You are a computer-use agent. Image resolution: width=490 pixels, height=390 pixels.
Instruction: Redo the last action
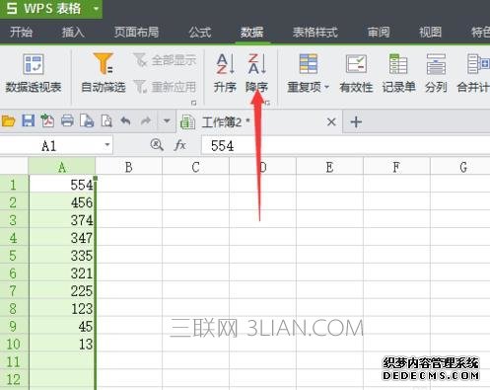(x=146, y=121)
